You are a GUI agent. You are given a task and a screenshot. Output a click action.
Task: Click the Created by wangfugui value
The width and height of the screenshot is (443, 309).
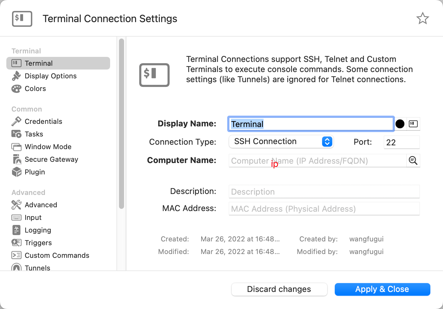pyautogui.click(x=366, y=239)
